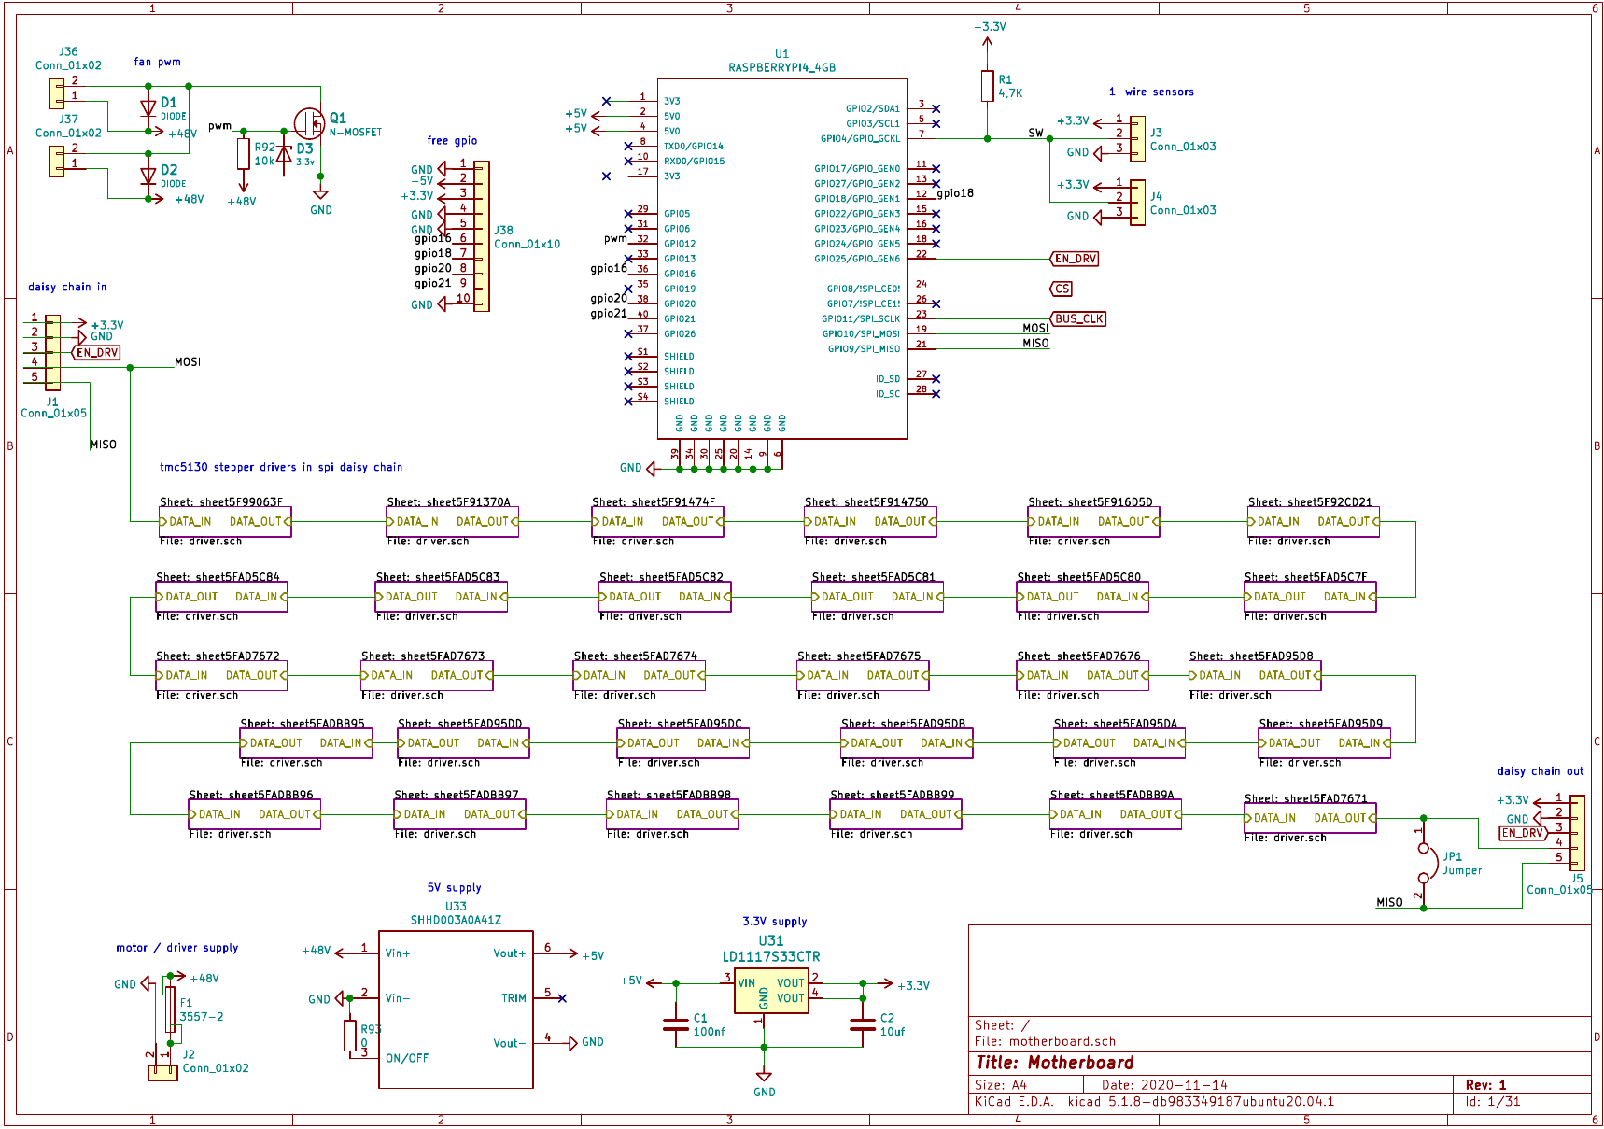Screen dimensions: 1604x1129
Task: Click the '5V supply' annotation text
Action: point(455,888)
